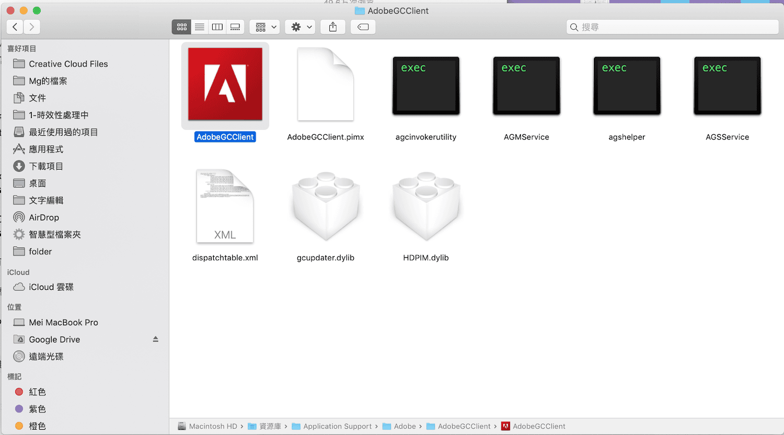Image resolution: width=784 pixels, height=435 pixels.
Task: Select the AdobeGCClient.pimx file icon
Action: [326, 84]
